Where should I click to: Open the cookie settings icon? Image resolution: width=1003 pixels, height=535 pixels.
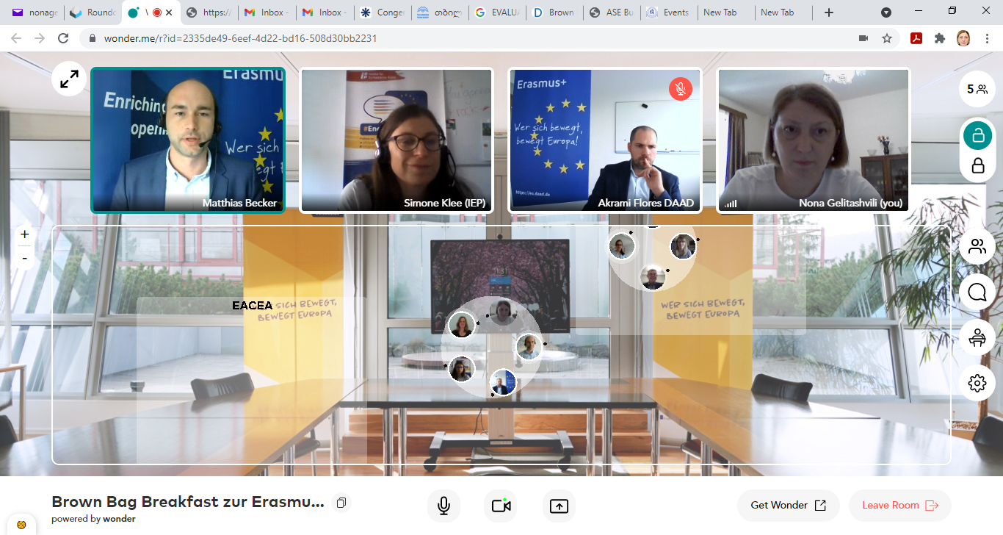(x=22, y=525)
